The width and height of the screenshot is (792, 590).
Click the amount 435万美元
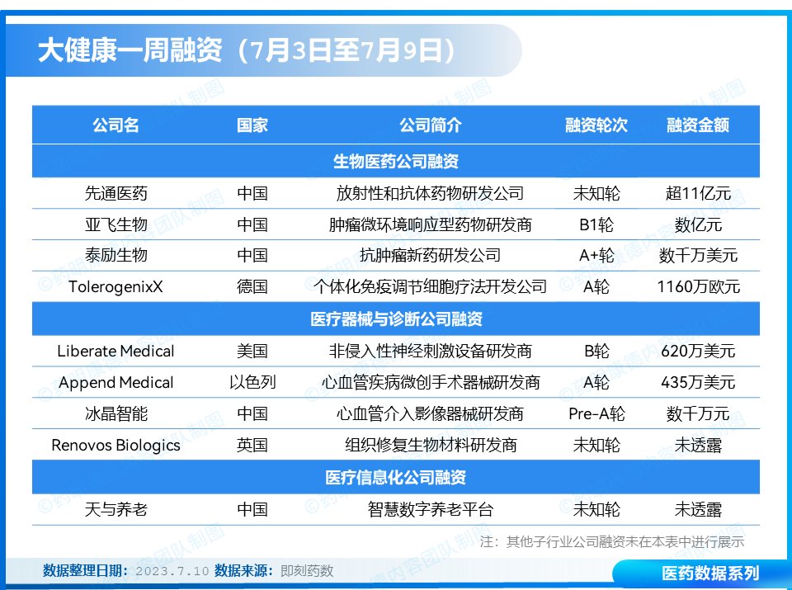coord(698,382)
